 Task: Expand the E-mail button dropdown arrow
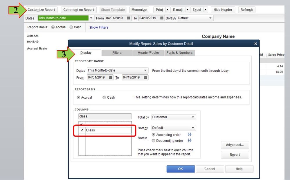187,10
